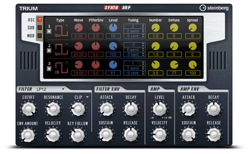Screen dimensions: 248x154
Task: Click the Amp Env ATTACK knob
Action: 188,109
